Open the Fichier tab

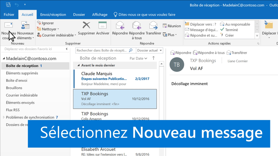pos(9,15)
